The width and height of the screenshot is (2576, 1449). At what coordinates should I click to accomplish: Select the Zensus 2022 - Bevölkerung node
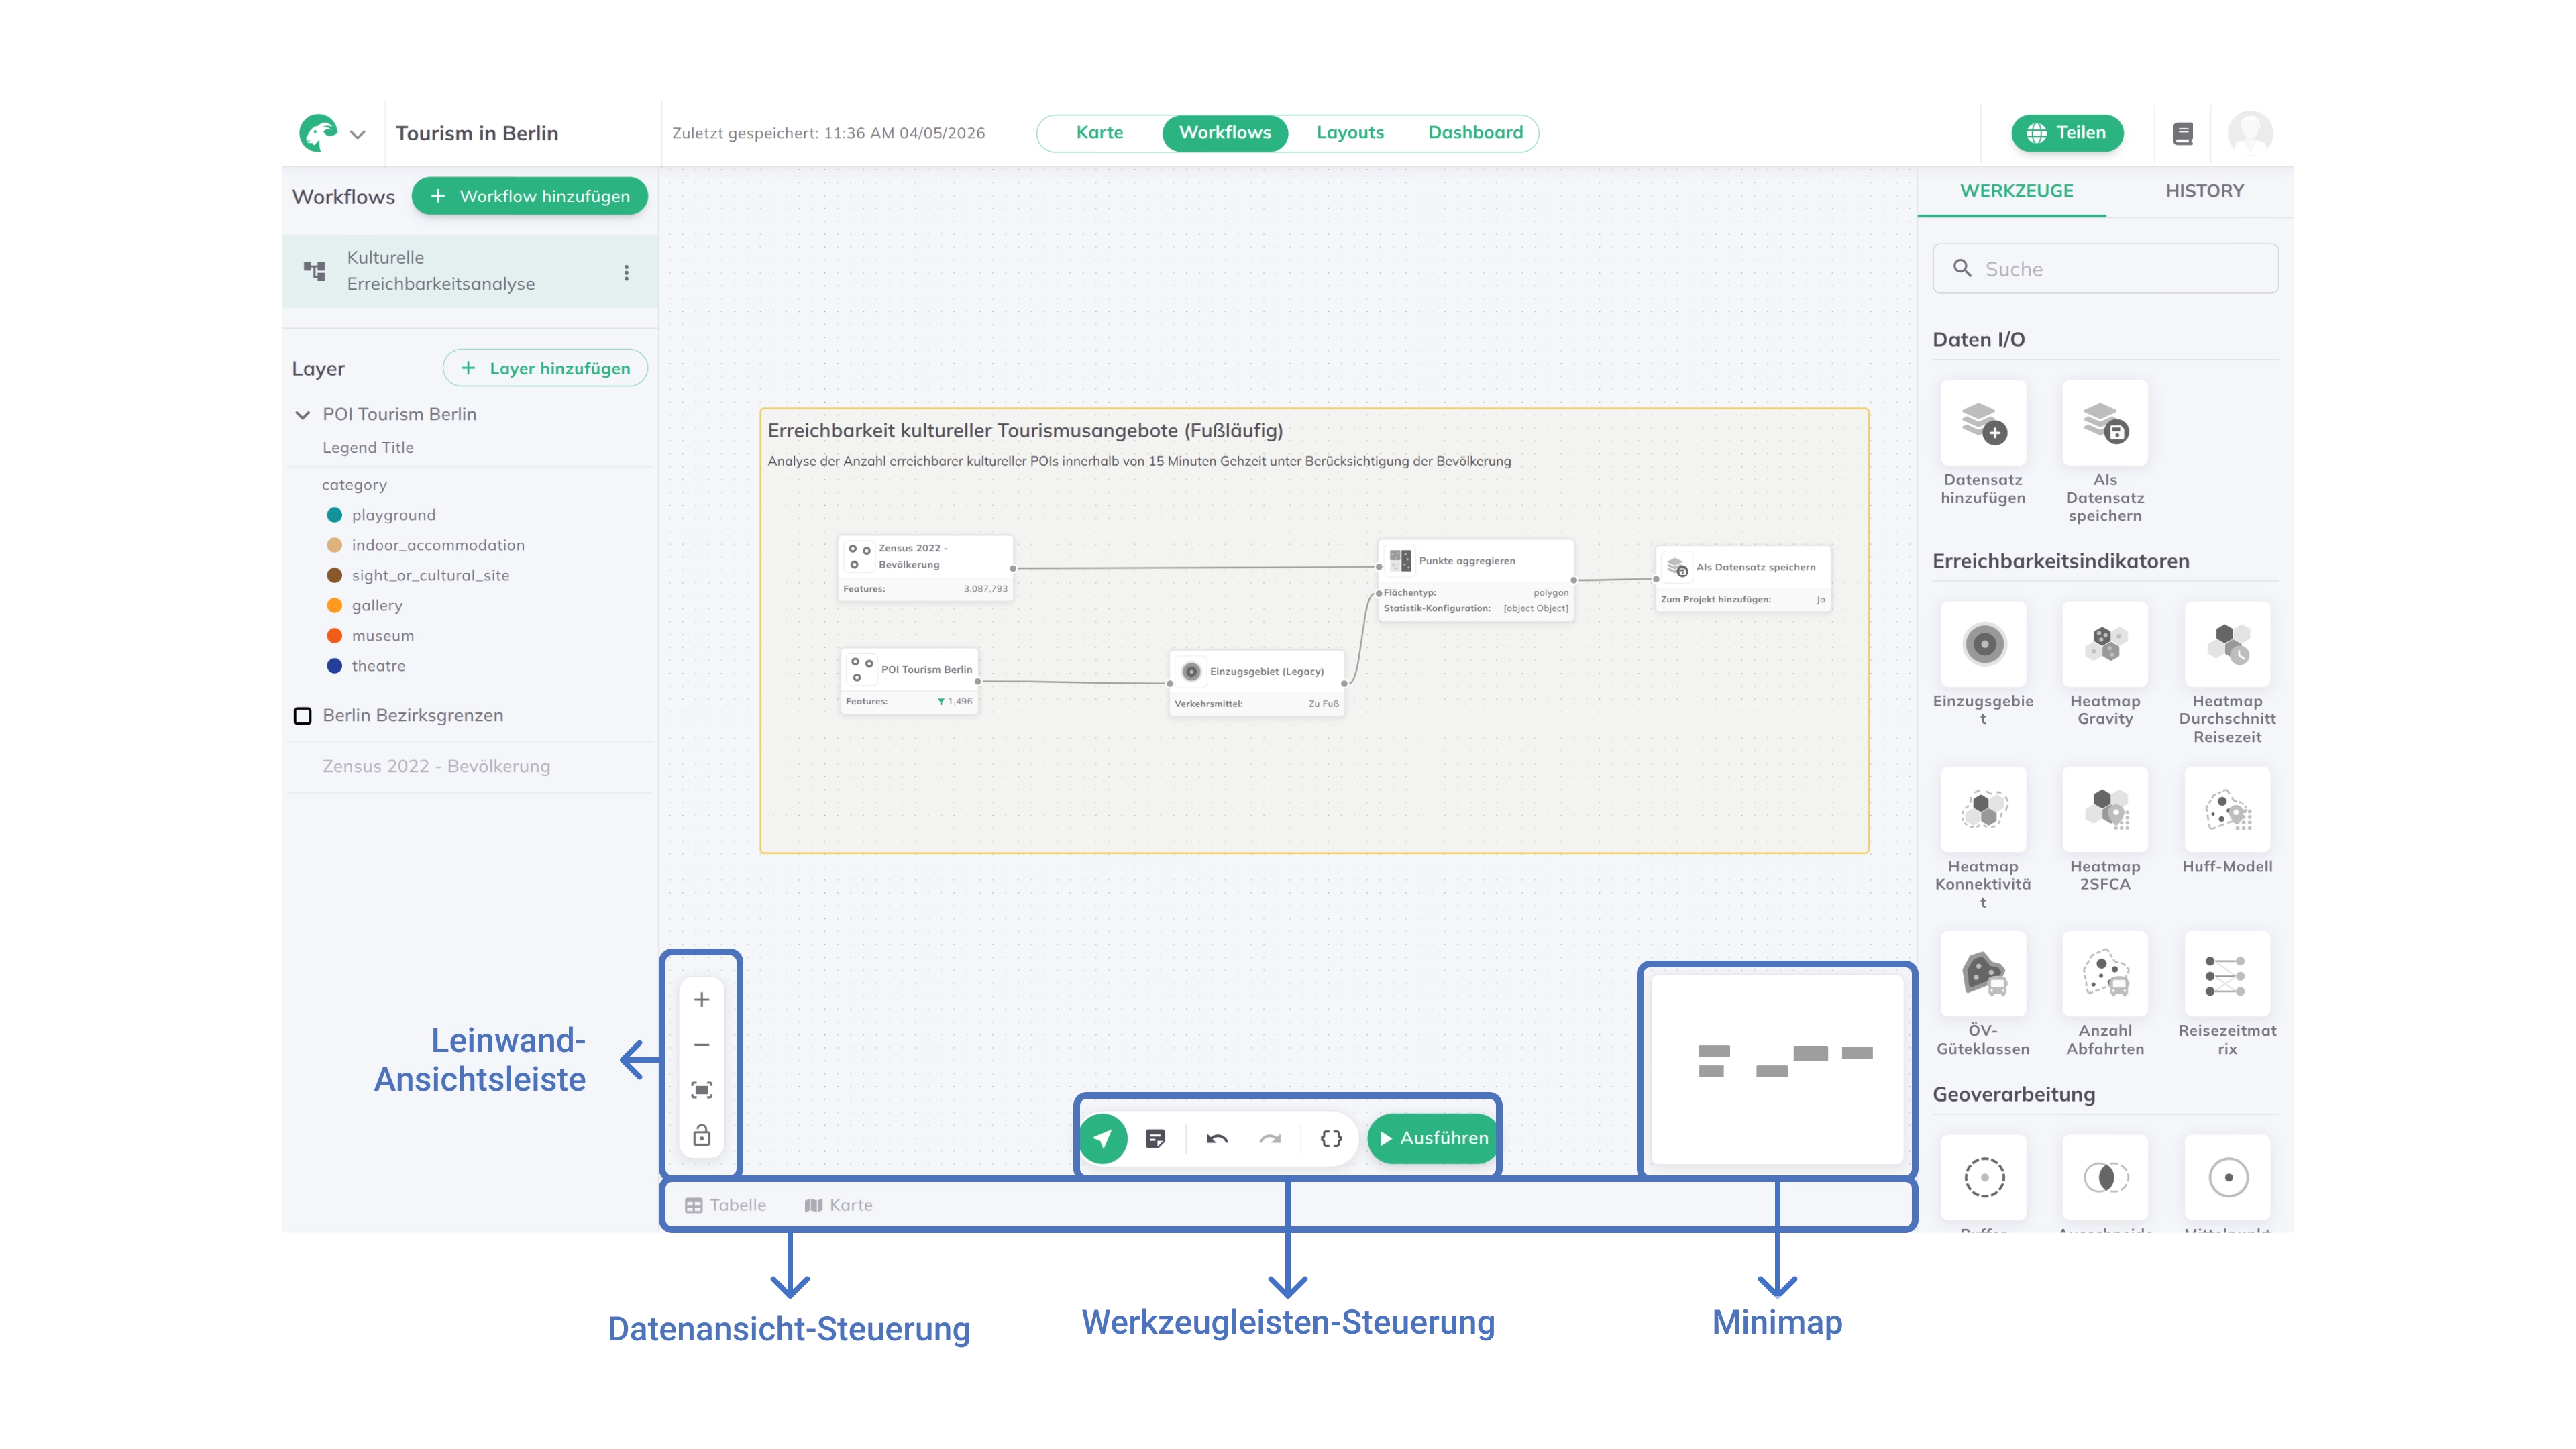point(925,568)
